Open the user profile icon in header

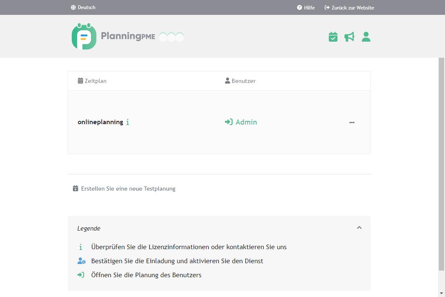click(x=366, y=37)
